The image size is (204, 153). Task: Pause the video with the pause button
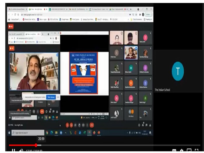click(x=13, y=151)
